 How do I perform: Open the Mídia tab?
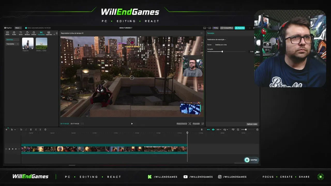coord(7,33)
